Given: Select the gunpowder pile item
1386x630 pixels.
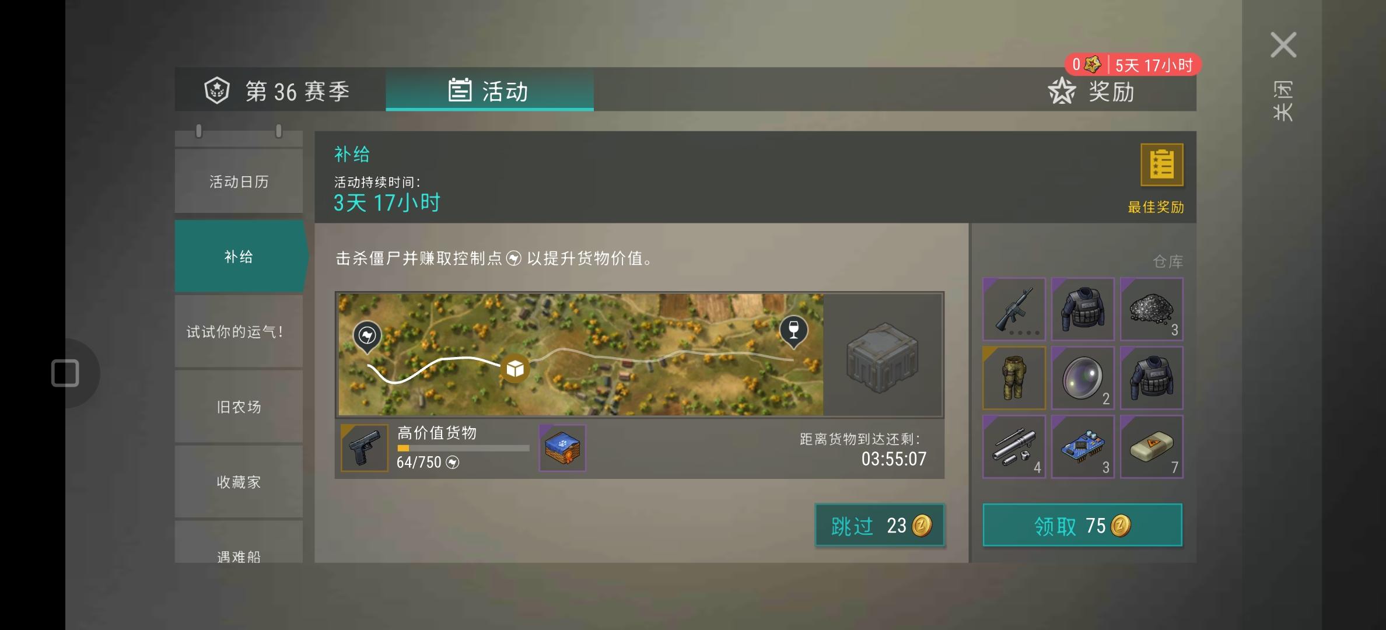Looking at the screenshot, I should pyautogui.click(x=1151, y=309).
